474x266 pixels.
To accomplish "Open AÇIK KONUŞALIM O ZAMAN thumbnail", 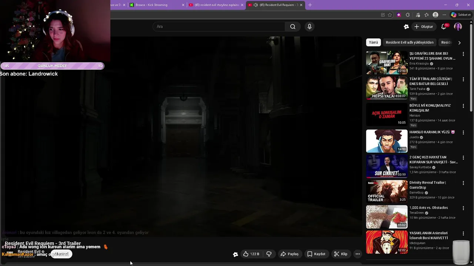I will [387, 114].
